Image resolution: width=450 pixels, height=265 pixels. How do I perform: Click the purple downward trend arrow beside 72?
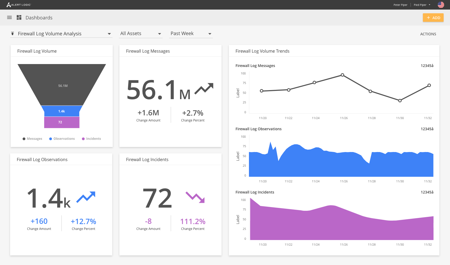(x=195, y=197)
